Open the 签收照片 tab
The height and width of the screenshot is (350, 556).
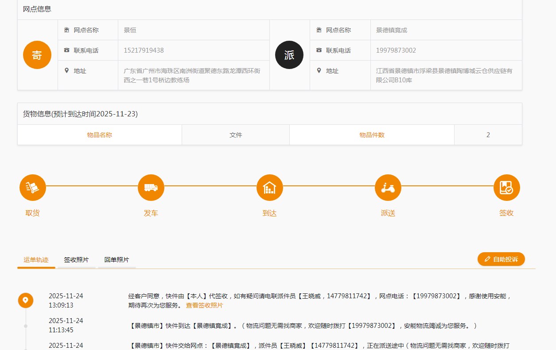(76, 260)
